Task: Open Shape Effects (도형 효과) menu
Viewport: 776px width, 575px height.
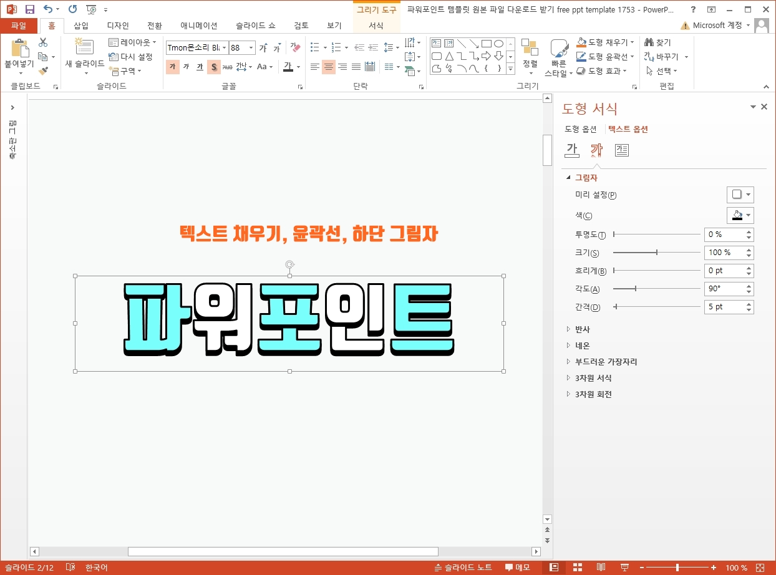Action: point(601,71)
